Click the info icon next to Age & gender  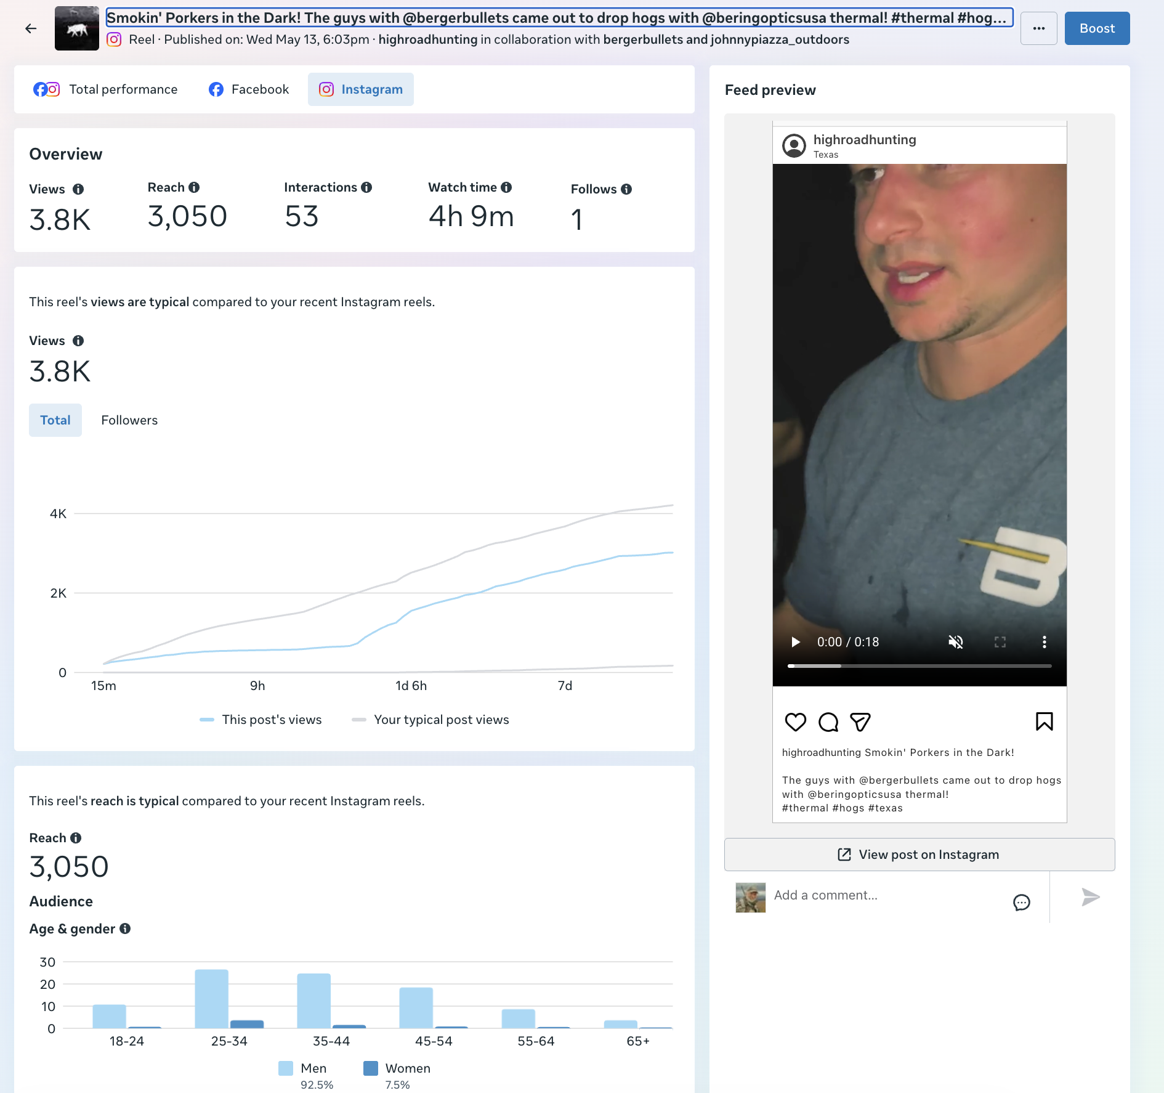(x=125, y=928)
